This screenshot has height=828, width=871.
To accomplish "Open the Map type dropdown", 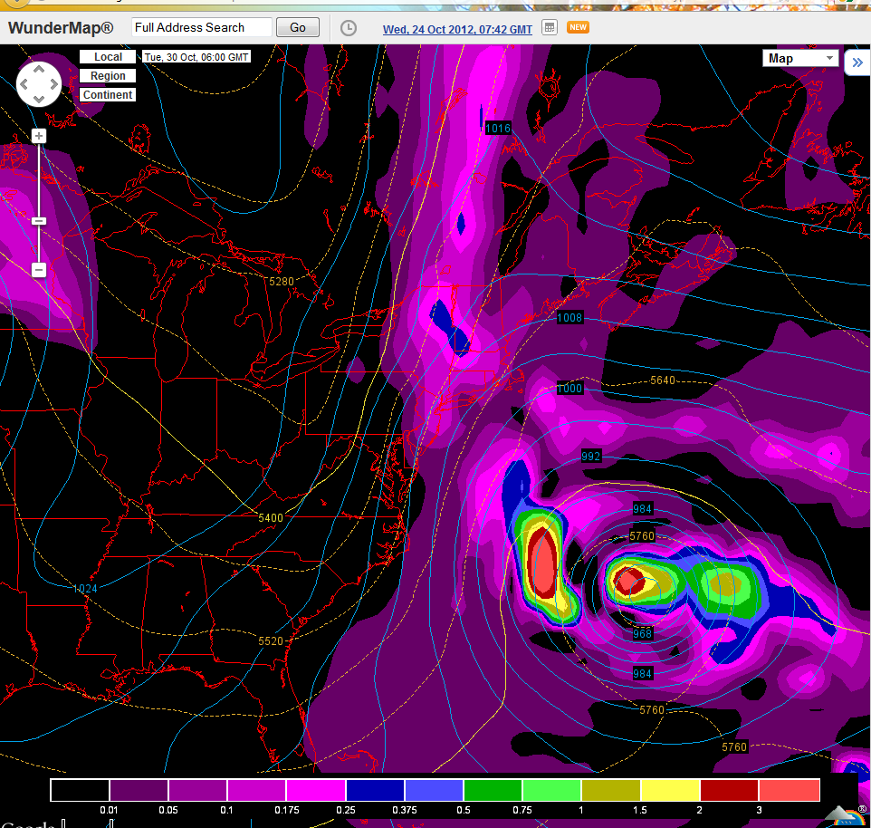I will click(x=801, y=58).
